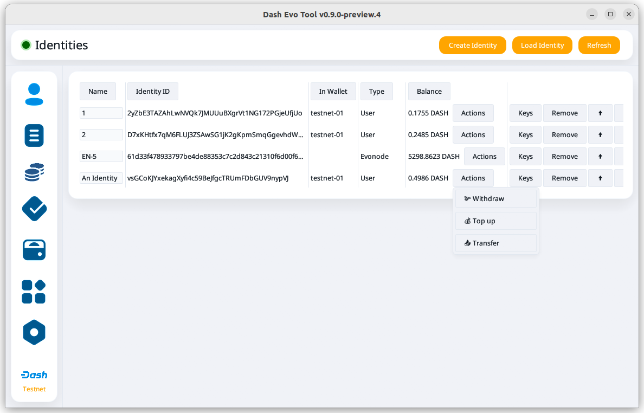Select Transfer from the Actions menu

[496, 243]
